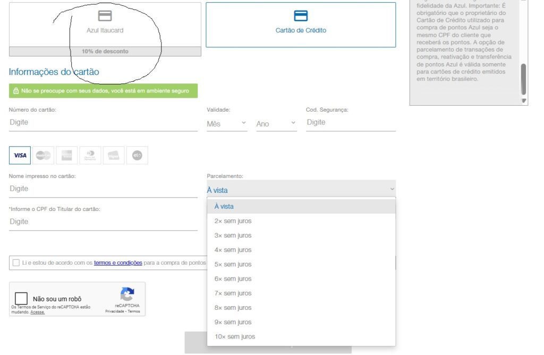The width and height of the screenshot is (544, 355).
Task: Open the 'termos e condições' link
Action: [x=118, y=263]
